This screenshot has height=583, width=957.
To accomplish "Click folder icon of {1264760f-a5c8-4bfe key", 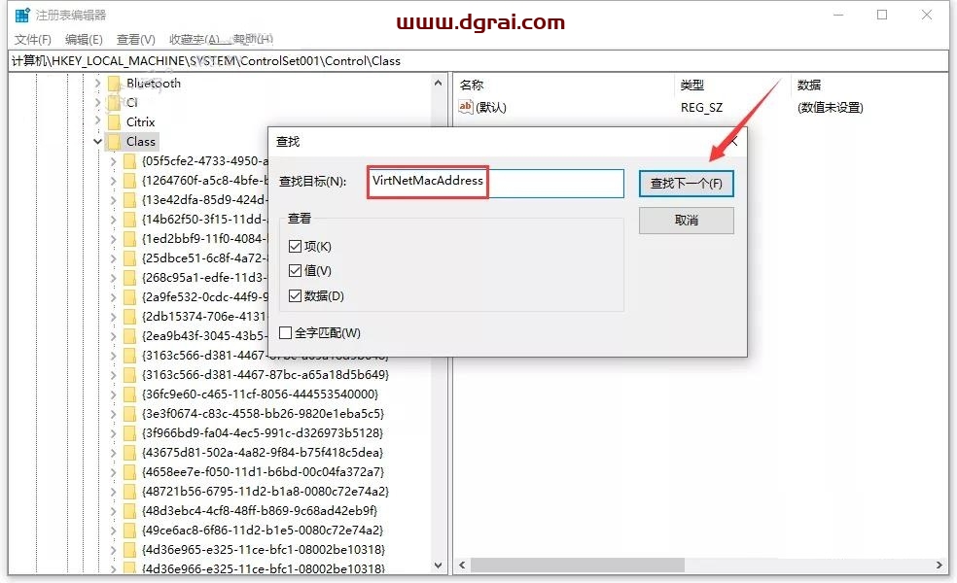I will click(x=130, y=181).
